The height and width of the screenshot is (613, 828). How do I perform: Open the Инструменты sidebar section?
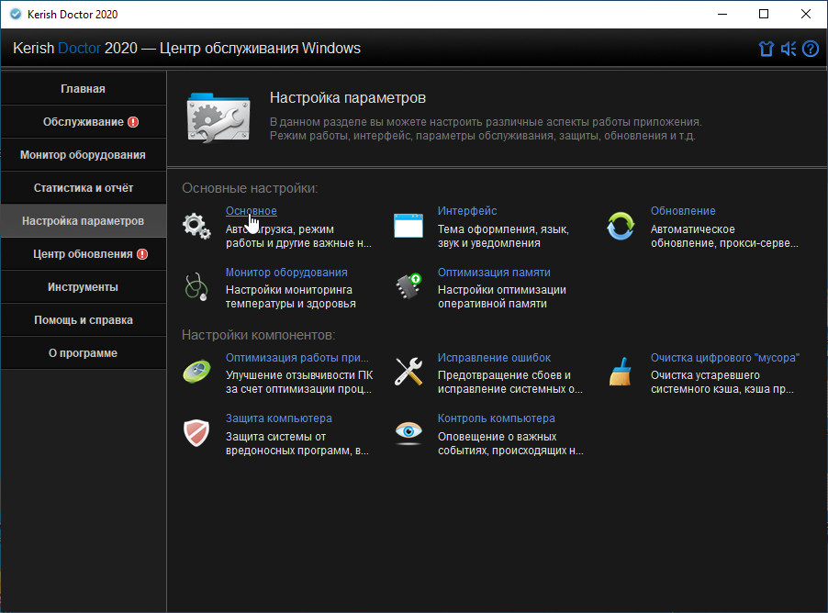pos(83,287)
